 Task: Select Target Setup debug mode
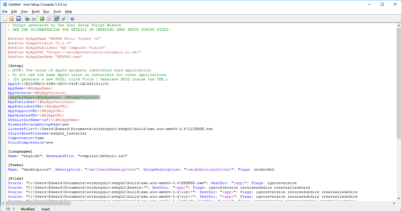pos(56,18)
